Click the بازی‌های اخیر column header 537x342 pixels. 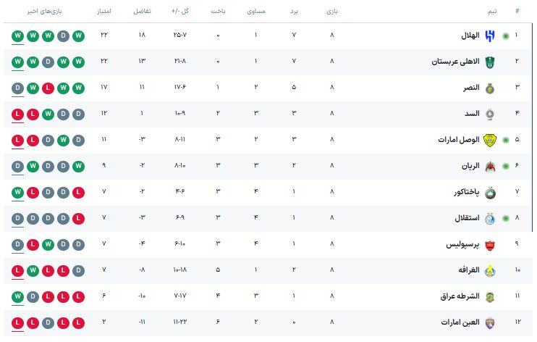tap(47, 12)
